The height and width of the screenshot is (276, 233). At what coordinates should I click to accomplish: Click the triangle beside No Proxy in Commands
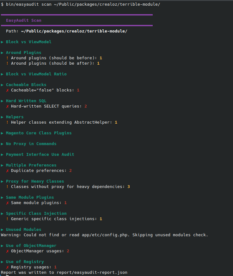coord(2,144)
